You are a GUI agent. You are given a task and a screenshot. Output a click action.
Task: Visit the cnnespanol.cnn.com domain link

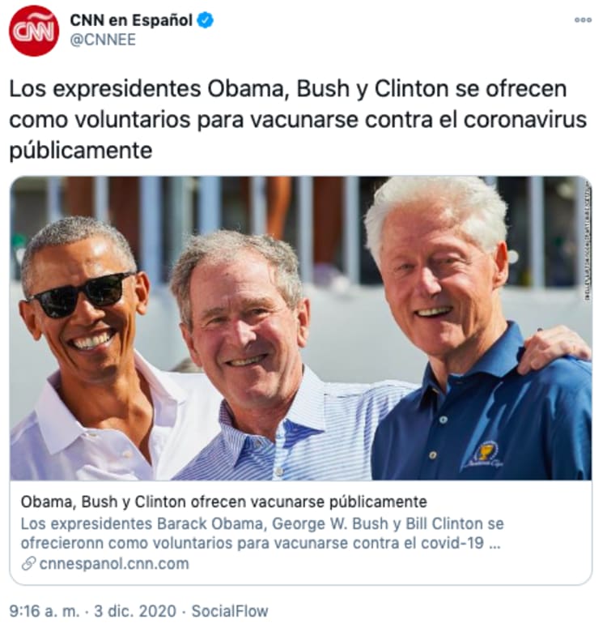pyautogui.click(x=114, y=564)
